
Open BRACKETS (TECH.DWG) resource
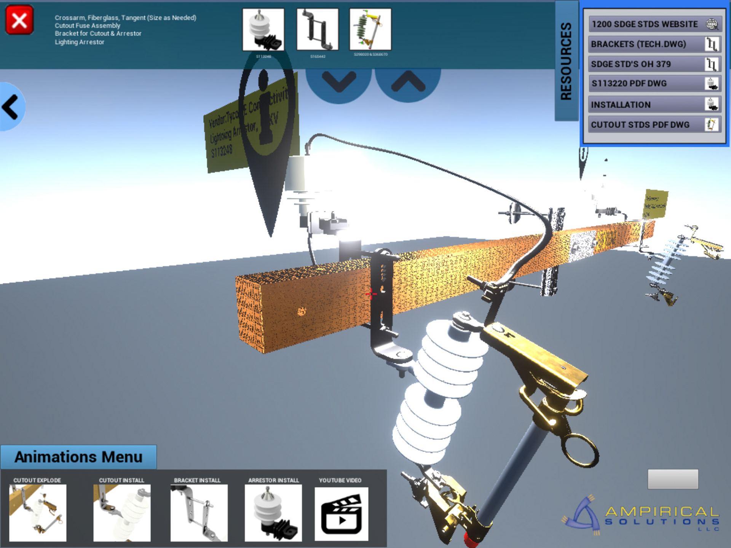pos(654,44)
